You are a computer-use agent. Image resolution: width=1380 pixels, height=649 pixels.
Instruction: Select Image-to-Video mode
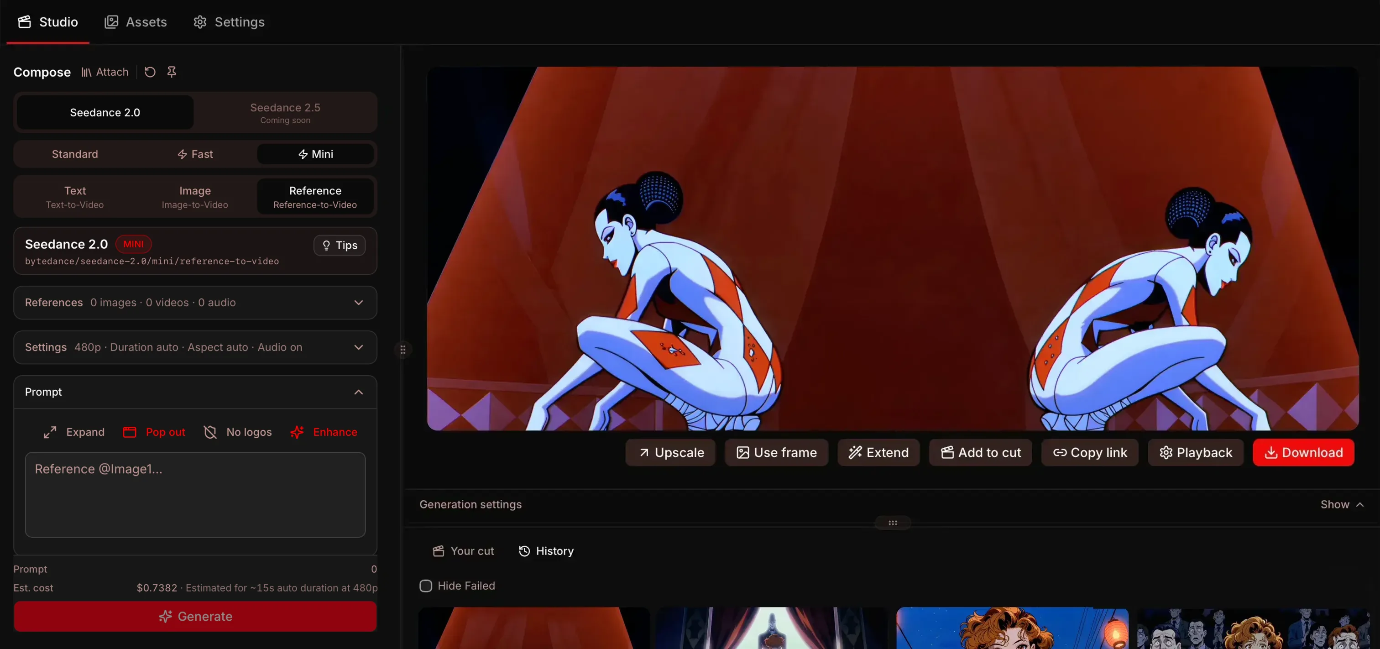click(195, 197)
